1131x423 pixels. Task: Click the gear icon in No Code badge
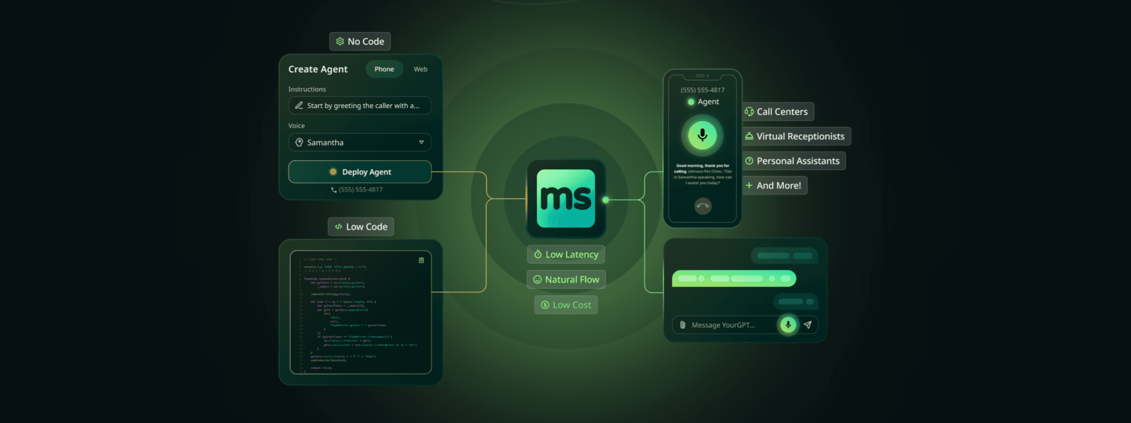[340, 41]
